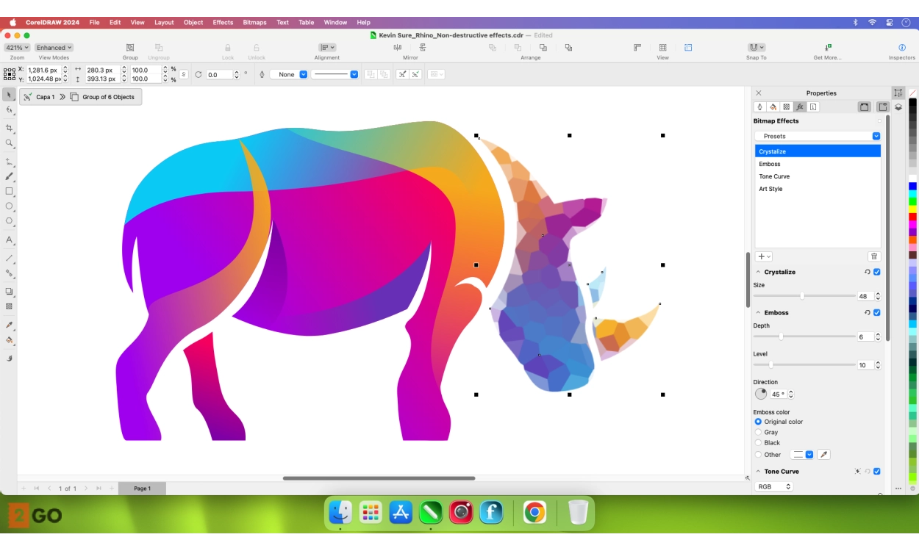This screenshot has height=551, width=919.
Task: Open the Effects menu
Action: (222, 22)
